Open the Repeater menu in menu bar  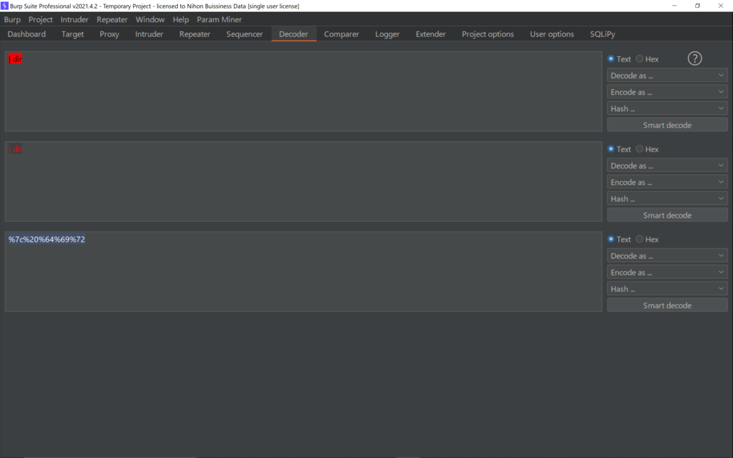click(x=112, y=20)
